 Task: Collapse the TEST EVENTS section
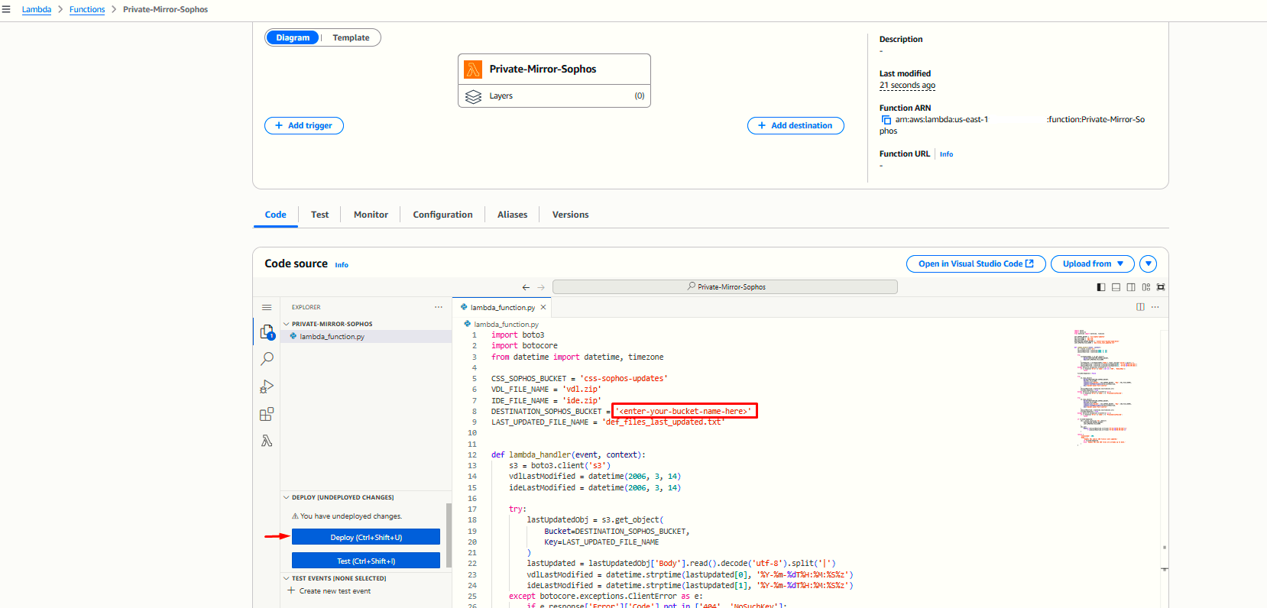(287, 578)
